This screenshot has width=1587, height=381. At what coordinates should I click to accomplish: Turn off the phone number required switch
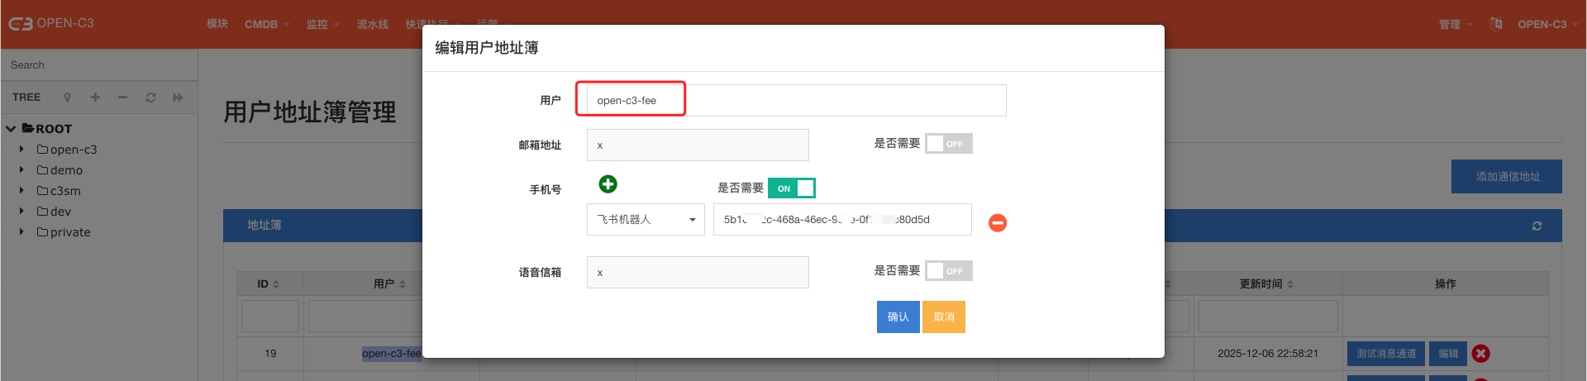[x=792, y=188]
